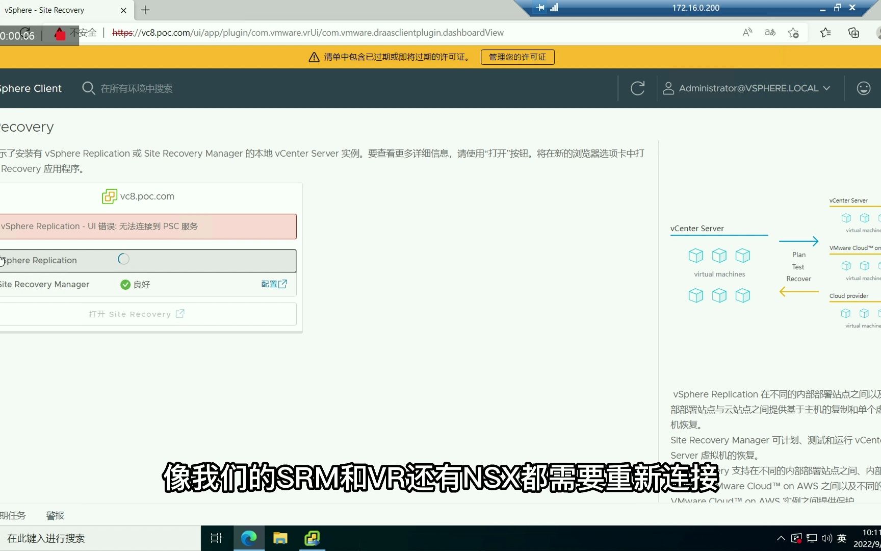Add this page to favorites star

(x=793, y=33)
